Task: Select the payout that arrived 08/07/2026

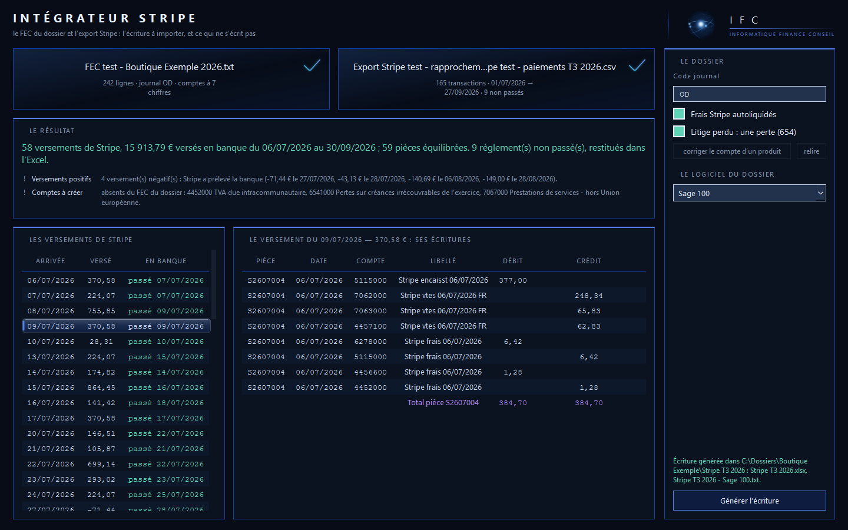Action: tap(116, 311)
